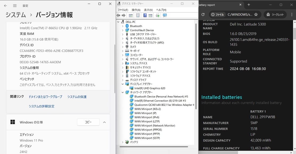Click the コンピューター monitor icon in the device tree
Image resolution: width=296 pixels, height=154 pixels.
click(x=127, y=55)
